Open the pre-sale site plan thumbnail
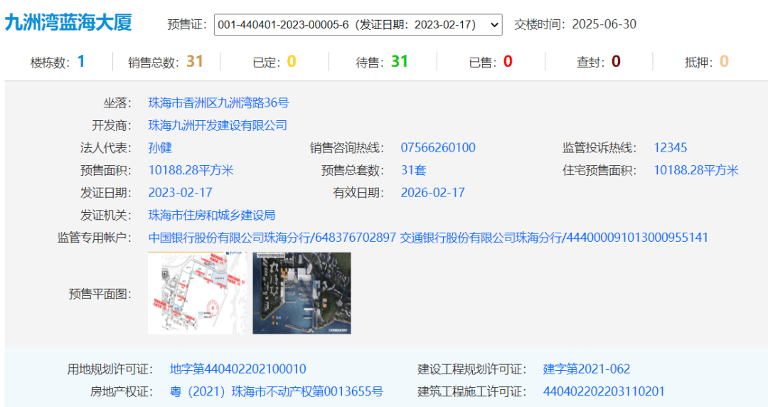Image resolution: width=768 pixels, height=407 pixels. point(198,293)
